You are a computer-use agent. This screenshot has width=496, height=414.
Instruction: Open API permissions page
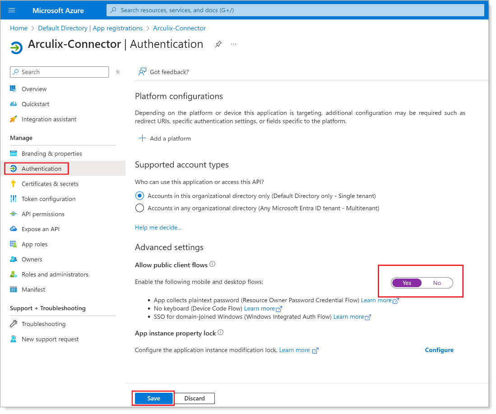pos(43,214)
